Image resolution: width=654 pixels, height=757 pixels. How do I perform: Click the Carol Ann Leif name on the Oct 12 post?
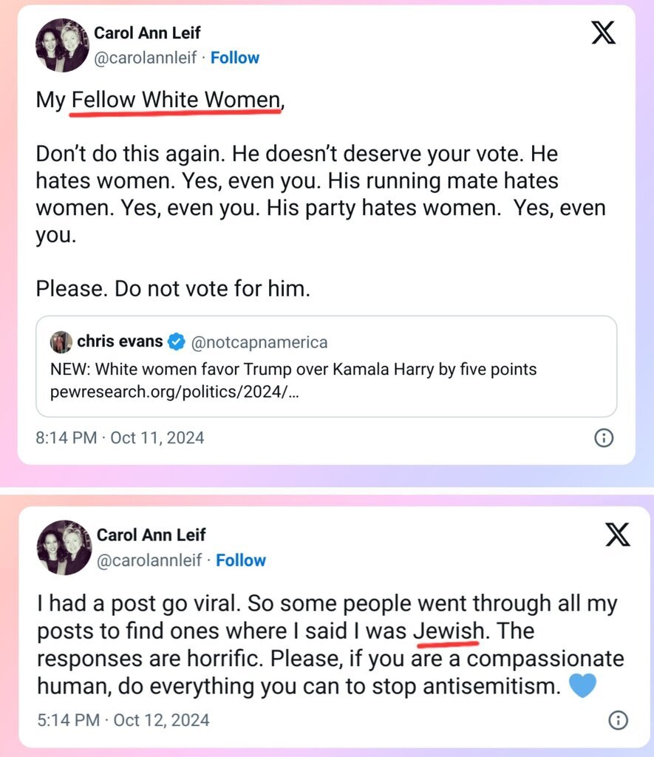151,534
